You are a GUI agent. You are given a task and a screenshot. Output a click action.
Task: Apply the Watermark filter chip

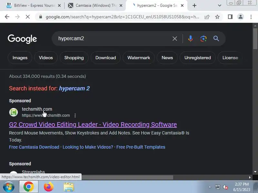[x=139, y=58]
